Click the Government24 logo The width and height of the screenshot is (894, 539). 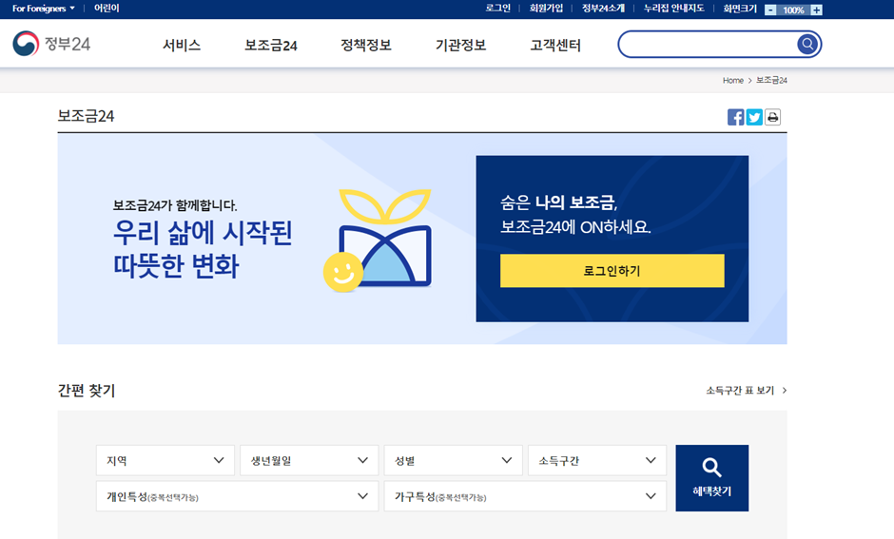[51, 44]
